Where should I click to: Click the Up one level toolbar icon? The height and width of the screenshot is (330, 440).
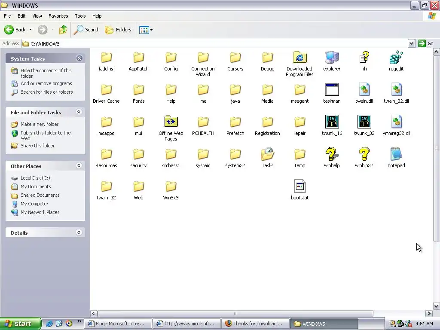(x=63, y=30)
